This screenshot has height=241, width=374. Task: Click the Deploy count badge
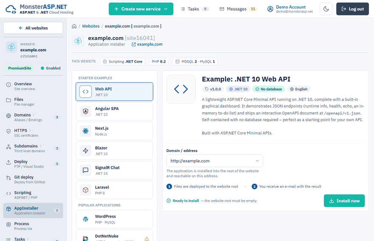pos(57,164)
